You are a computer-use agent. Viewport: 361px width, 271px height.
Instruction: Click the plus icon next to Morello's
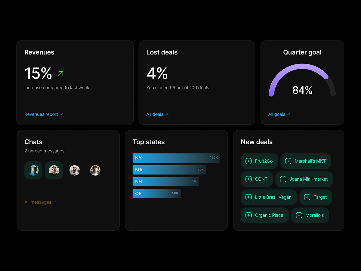pyautogui.click(x=299, y=215)
